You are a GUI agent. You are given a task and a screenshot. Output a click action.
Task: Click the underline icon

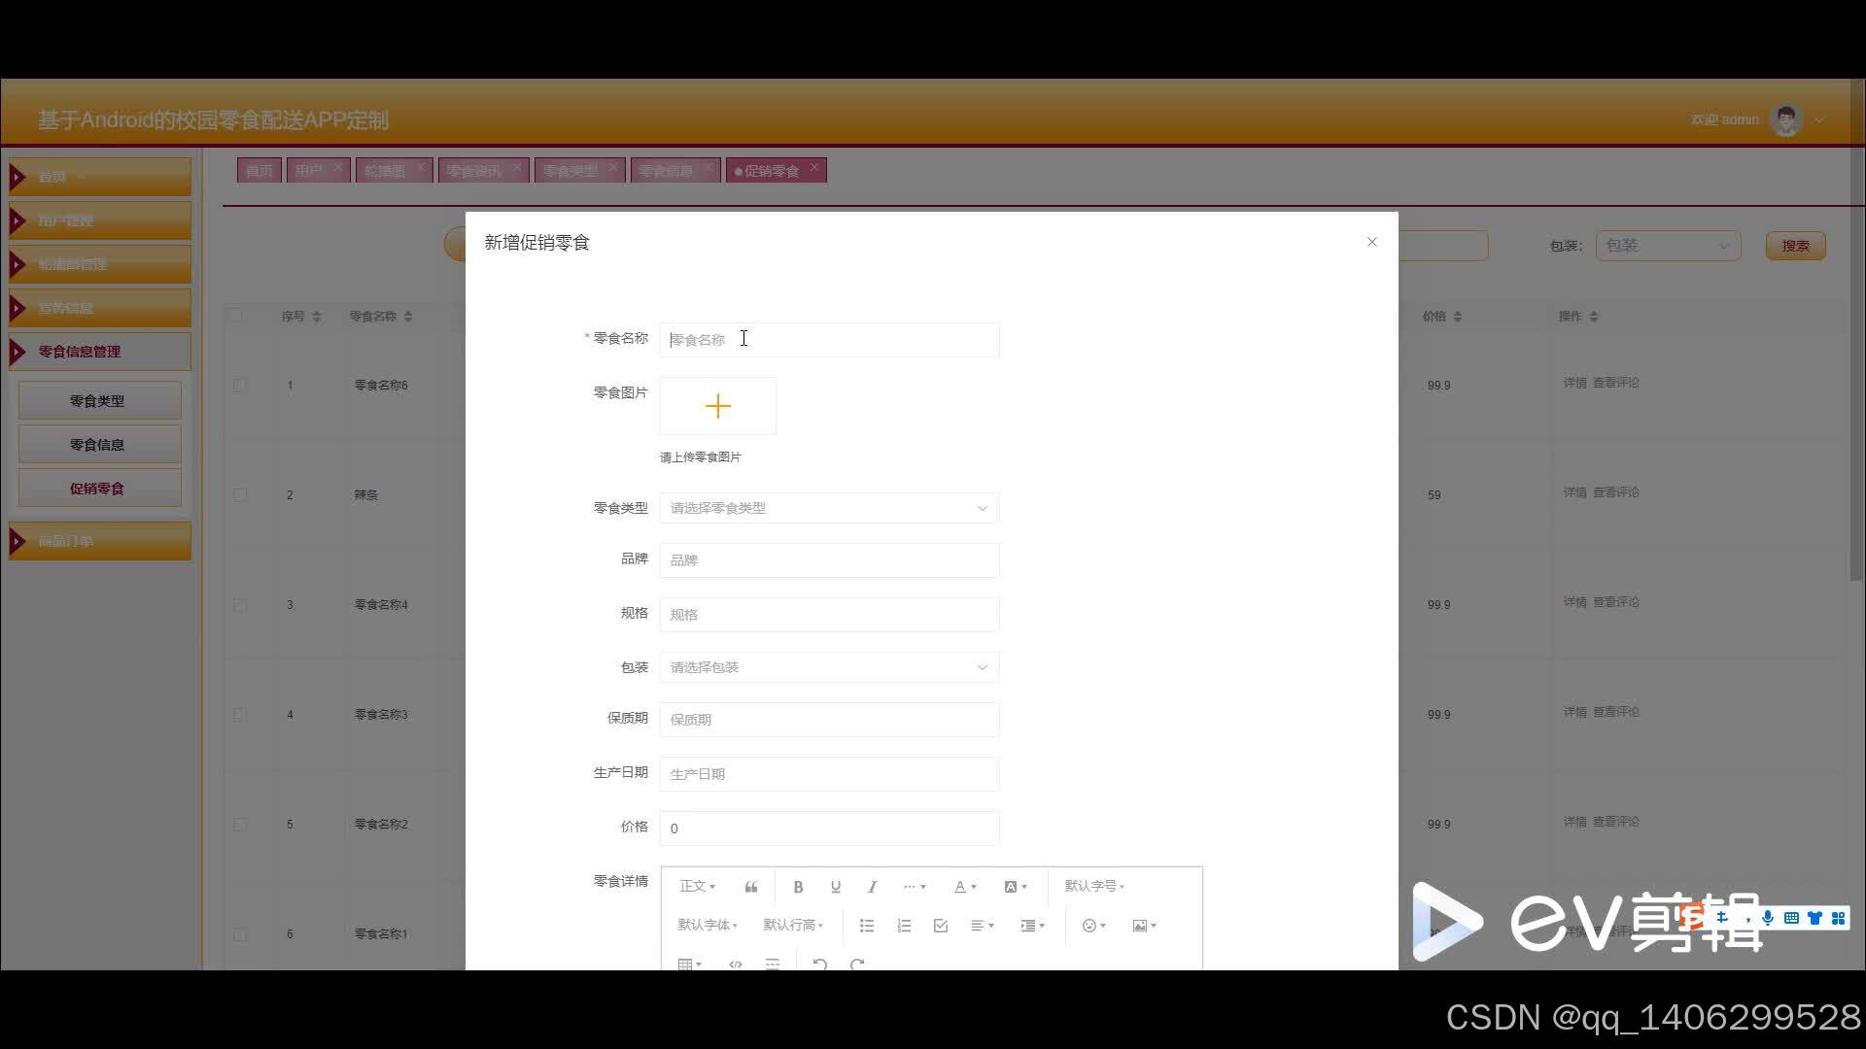(x=835, y=887)
